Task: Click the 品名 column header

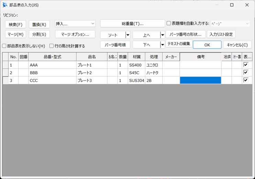Action: pos(92,57)
